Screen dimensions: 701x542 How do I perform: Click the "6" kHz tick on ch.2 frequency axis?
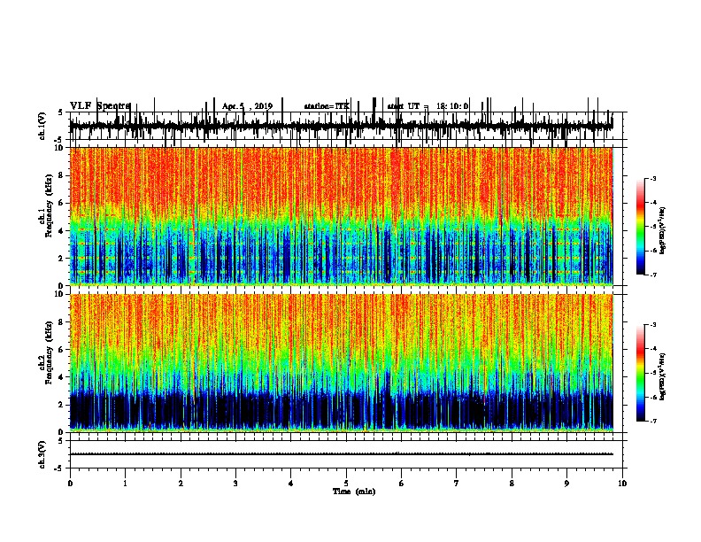pyautogui.click(x=62, y=349)
